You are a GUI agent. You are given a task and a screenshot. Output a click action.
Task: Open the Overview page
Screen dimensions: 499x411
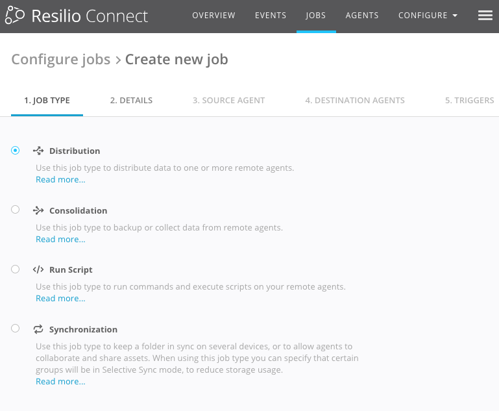point(213,16)
